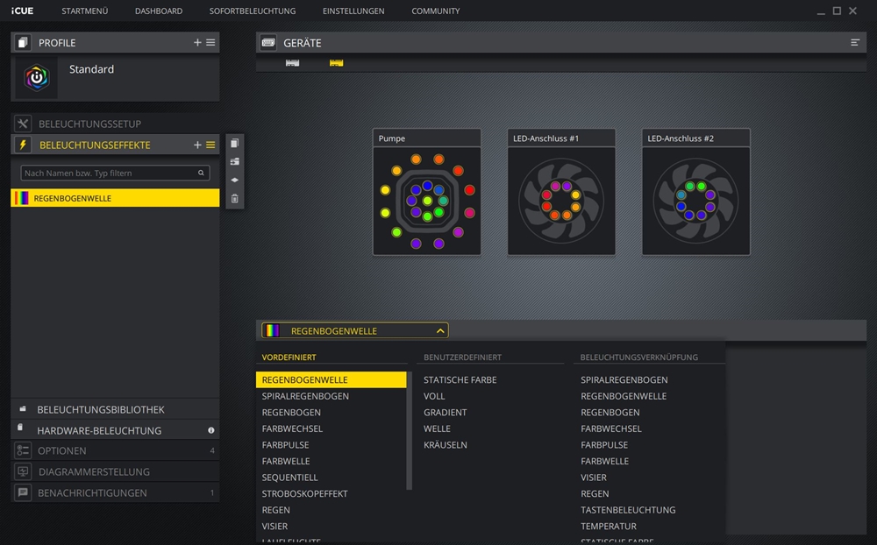This screenshot has width=877, height=545.
Task: Expand the Optionen section
Action: click(x=115, y=450)
